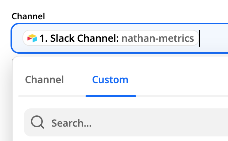Click the Airtable icon in the channel pill
Image resolution: width=228 pixels, height=141 pixels.
point(32,38)
